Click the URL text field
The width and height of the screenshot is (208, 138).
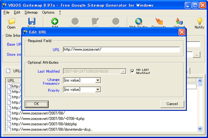tap(121, 50)
